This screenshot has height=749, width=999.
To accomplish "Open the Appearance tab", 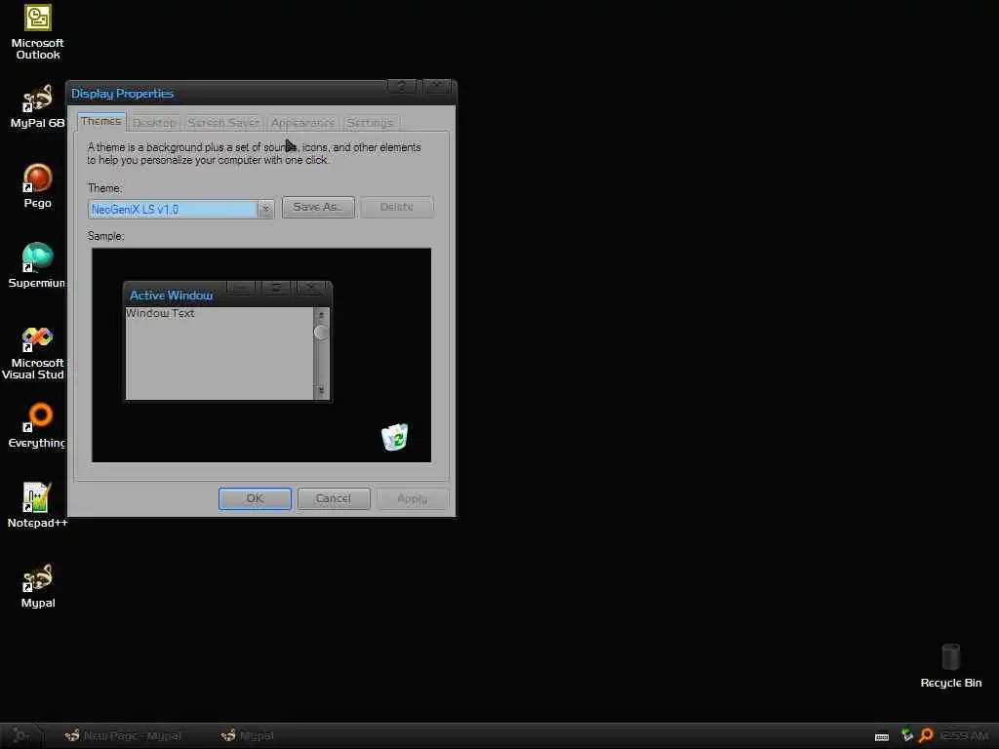I will [x=302, y=123].
